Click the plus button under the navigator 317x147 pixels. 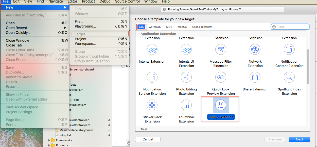tap(115, 143)
